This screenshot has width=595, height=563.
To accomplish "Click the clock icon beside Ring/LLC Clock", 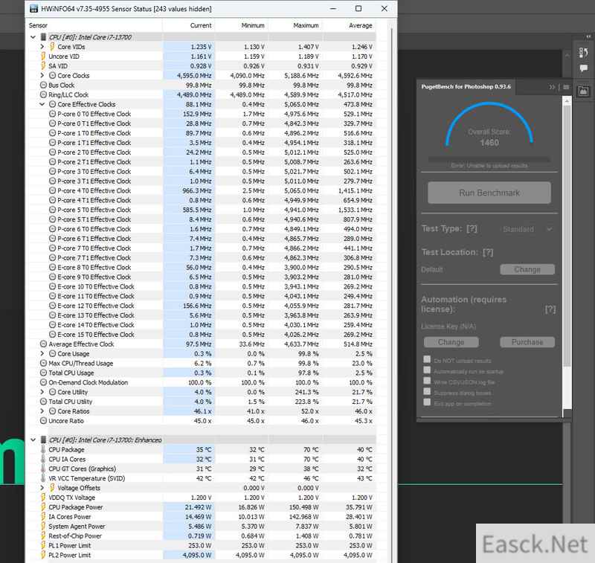I will point(43,94).
